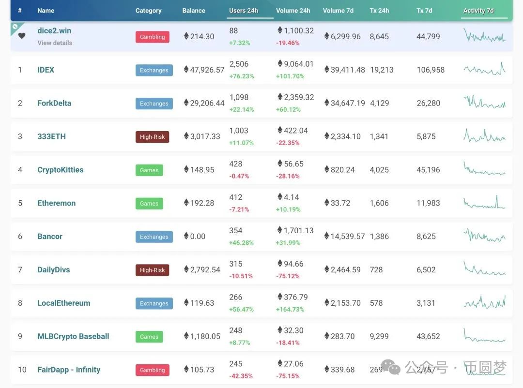Viewport: 523px width, 388px height.
Task: Sort by Activity 7d column header
Action: [478, 11]
